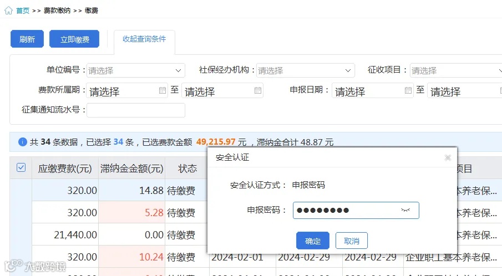The width and height of the screenshot is (502, 276).
Task: Click the 21,440.00 amount cell
Action: point(65,234)
